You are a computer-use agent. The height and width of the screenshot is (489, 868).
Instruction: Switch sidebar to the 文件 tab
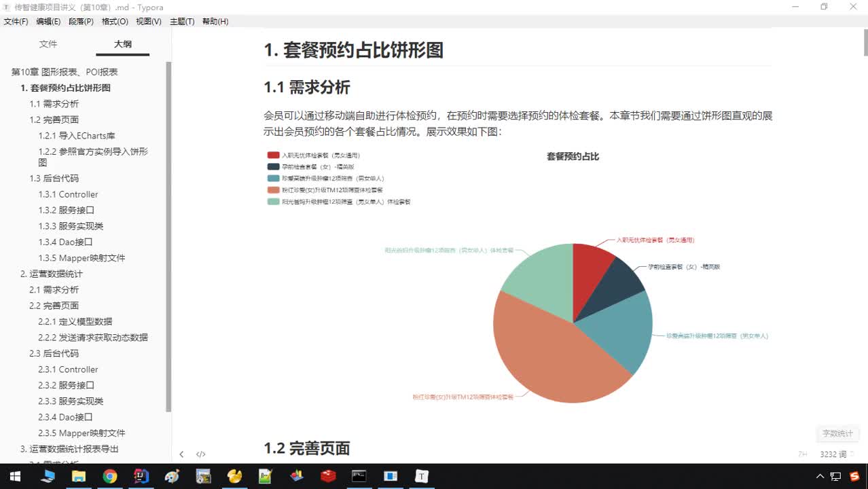pos(48,44)
